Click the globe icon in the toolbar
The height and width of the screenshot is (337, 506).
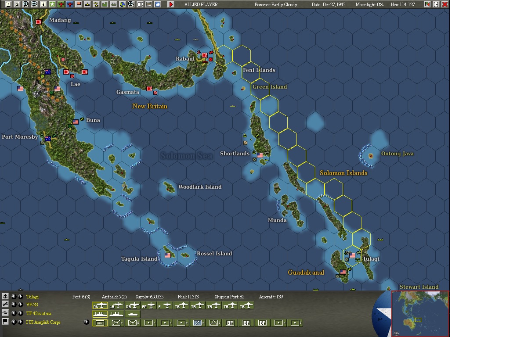point(122,4)
